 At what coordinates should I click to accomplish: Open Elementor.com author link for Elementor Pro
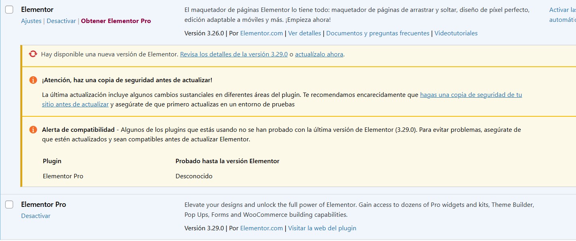tap(262, 228)
